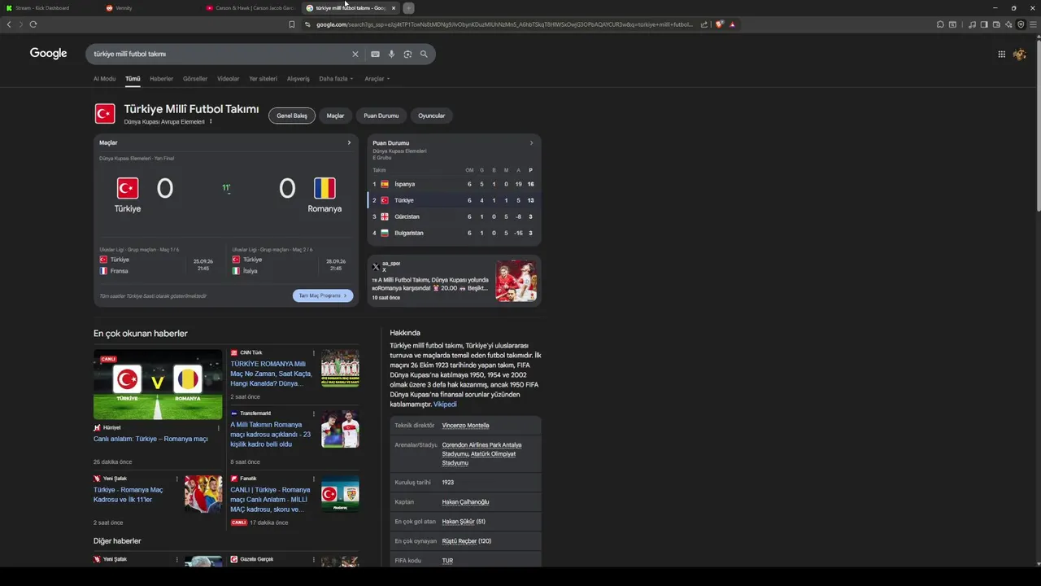Expand the Daha fazla dropdown
The width and height of the screenshot is (1041, 586).
[336, 79]
